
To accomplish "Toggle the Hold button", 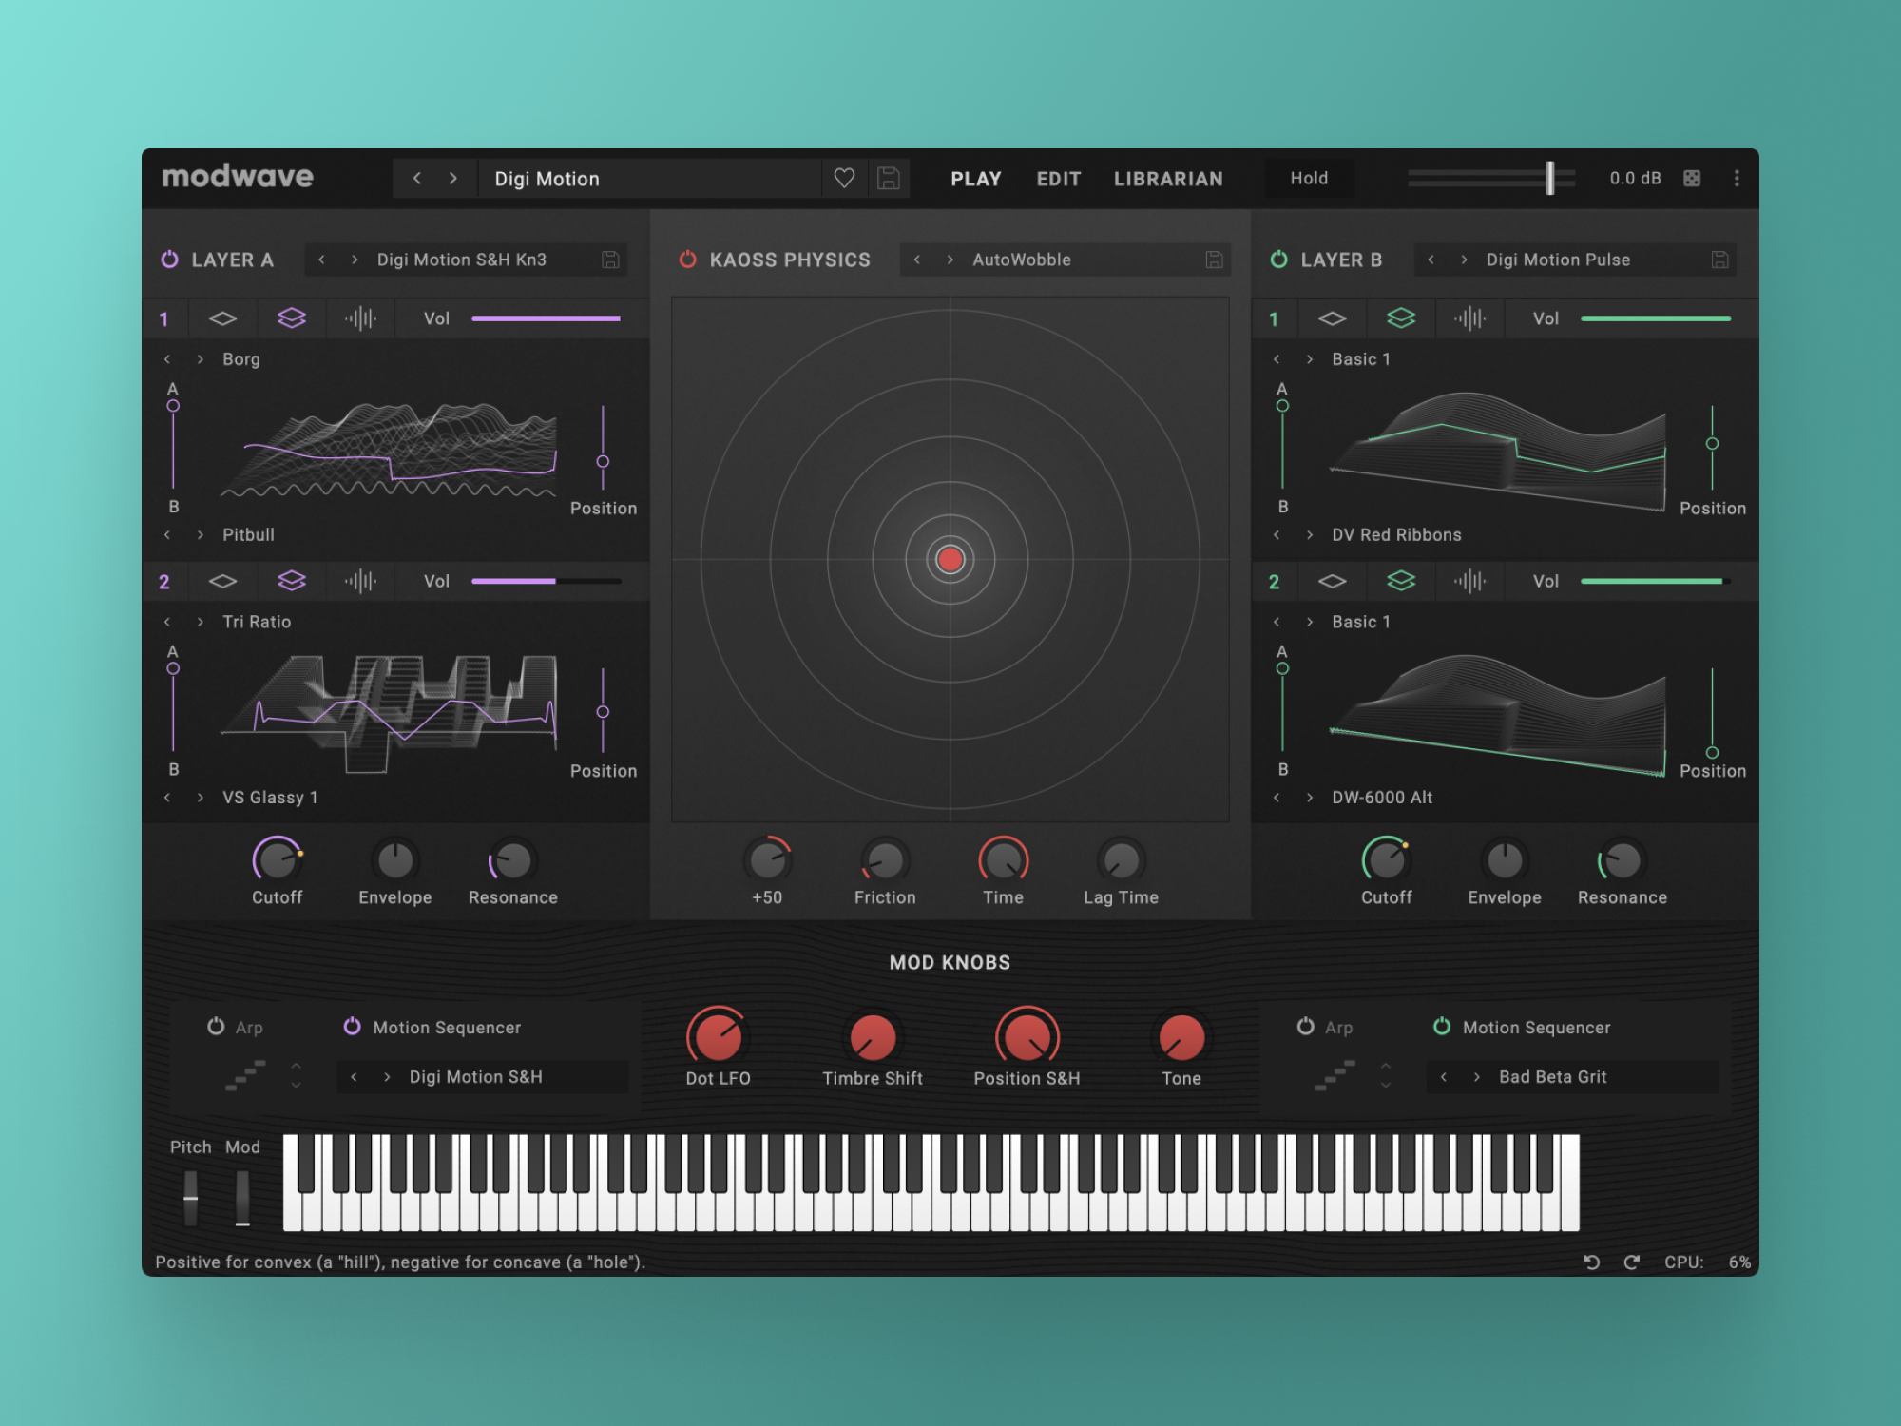I will [x=1309, y=178].
